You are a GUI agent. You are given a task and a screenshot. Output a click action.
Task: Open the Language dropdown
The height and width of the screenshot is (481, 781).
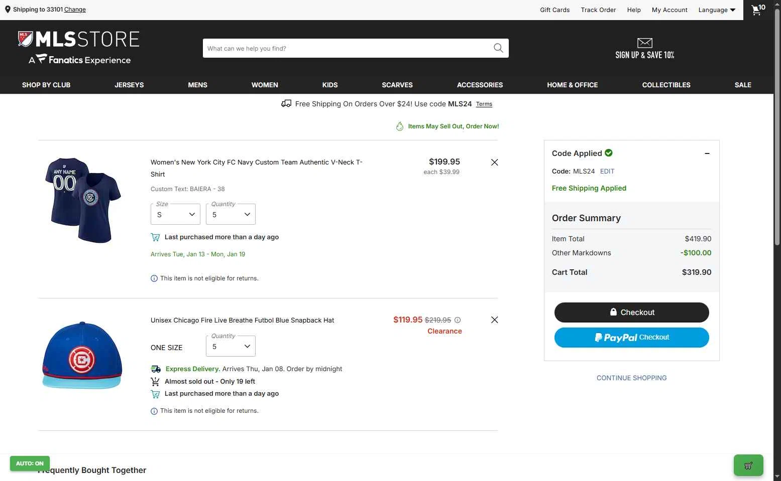717,10
